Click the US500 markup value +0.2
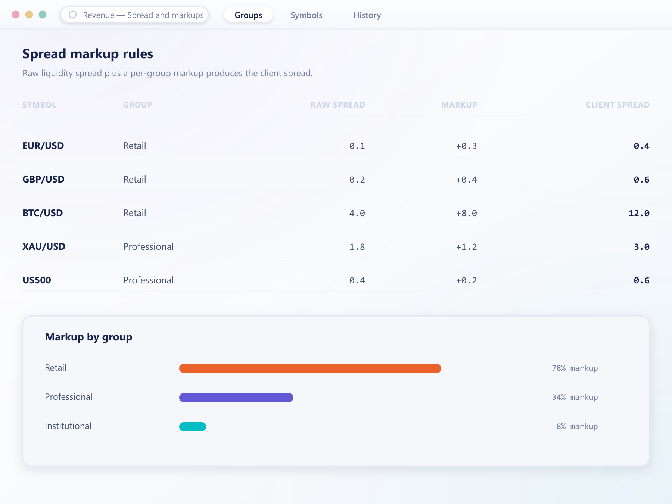 (x=466, y=280)
